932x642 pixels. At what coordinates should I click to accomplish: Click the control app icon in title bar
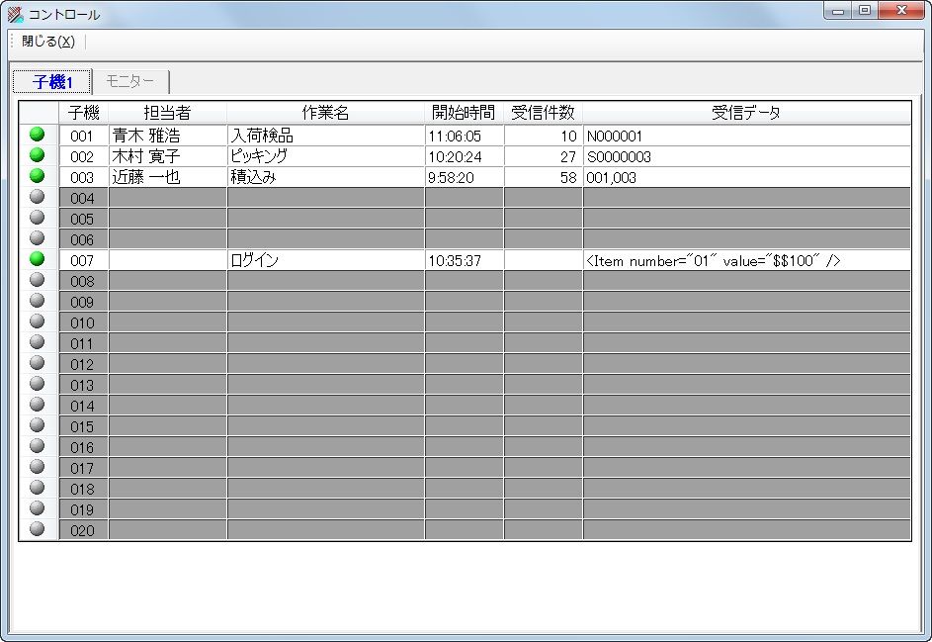click(15, 15)
